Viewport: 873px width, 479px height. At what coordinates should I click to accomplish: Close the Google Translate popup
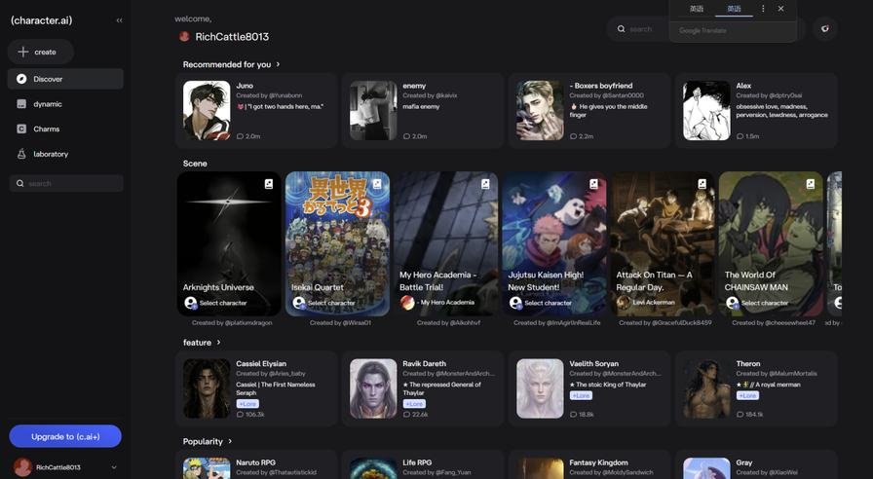781,9
